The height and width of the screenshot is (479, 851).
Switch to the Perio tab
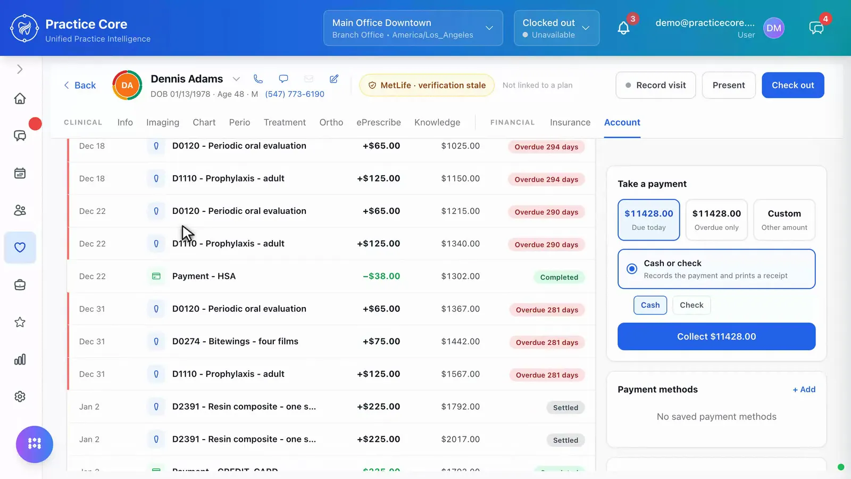tap(239, 122)
